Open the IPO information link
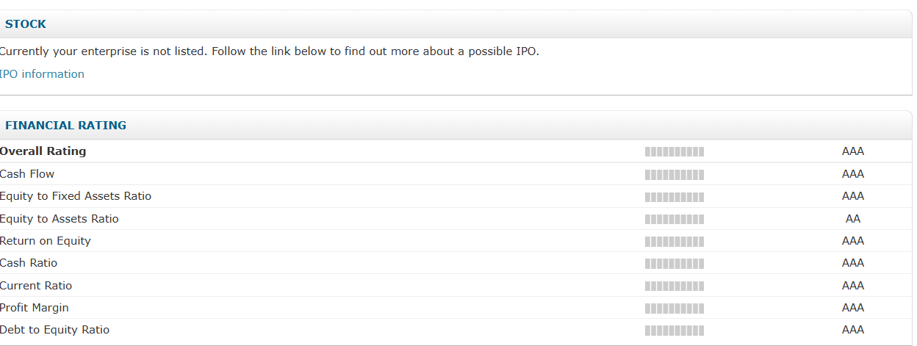Viewport: 917px width, 346px height. pos(42,74)
